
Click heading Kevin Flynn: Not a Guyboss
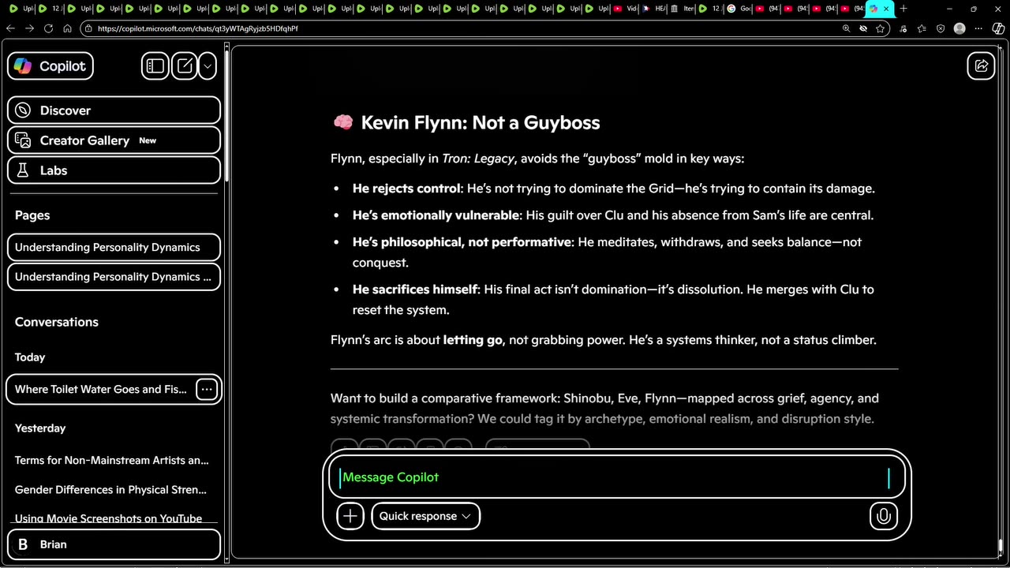pos(480,122)
